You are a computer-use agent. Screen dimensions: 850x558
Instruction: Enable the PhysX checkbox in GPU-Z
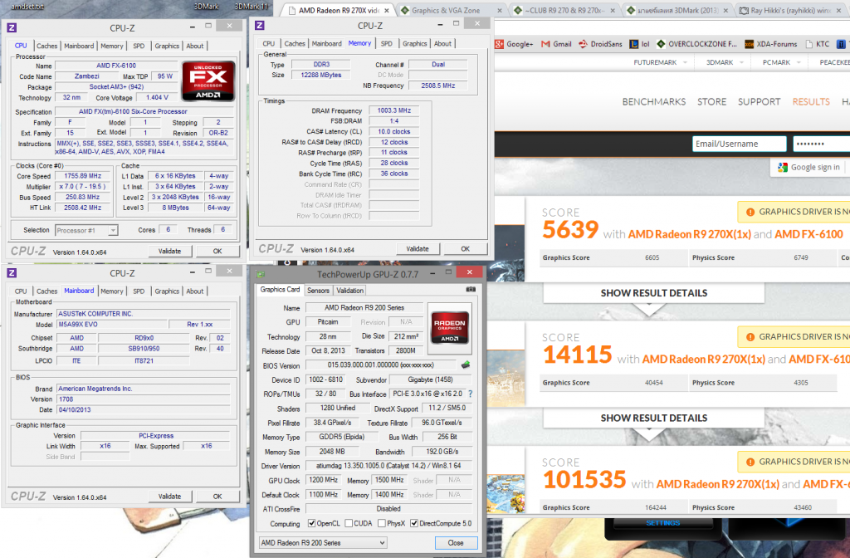382,523
